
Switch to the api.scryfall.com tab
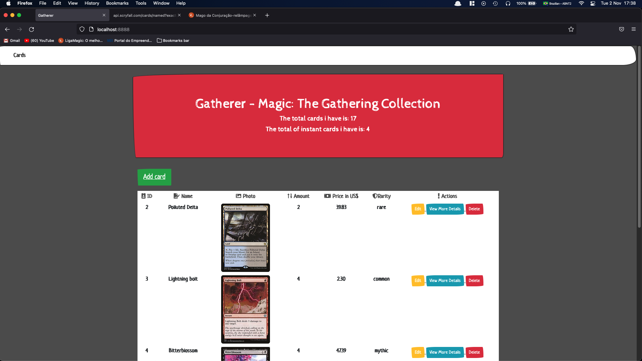click(145, 15)
